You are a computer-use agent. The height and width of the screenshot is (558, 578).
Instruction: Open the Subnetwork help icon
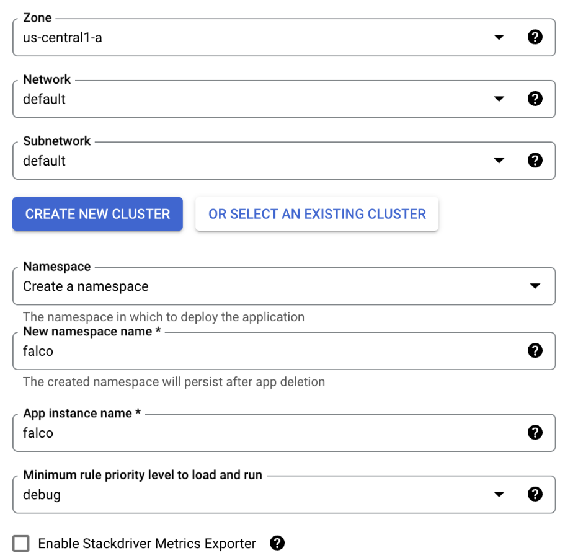point(535,160)
